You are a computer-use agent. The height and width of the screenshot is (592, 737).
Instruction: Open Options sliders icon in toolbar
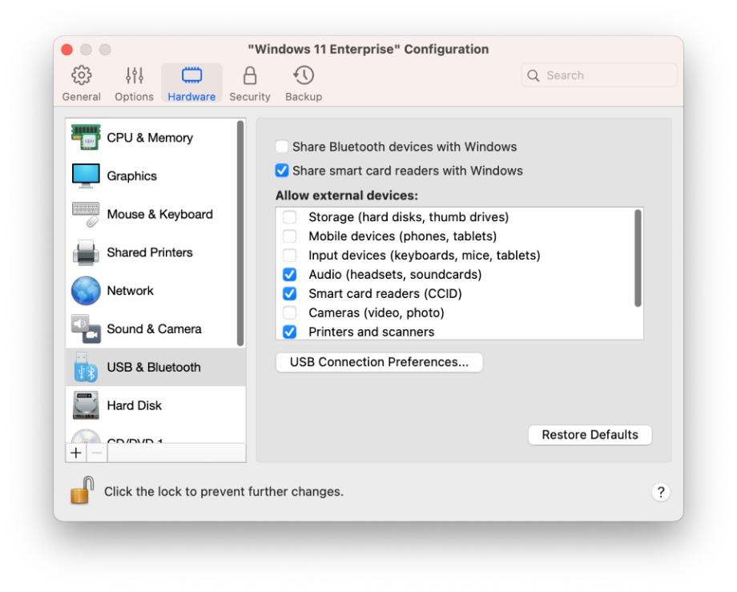click(134, 76)
